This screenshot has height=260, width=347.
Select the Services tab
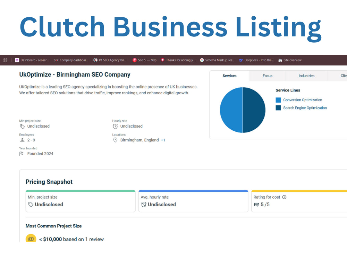click(x=229, y=76)
